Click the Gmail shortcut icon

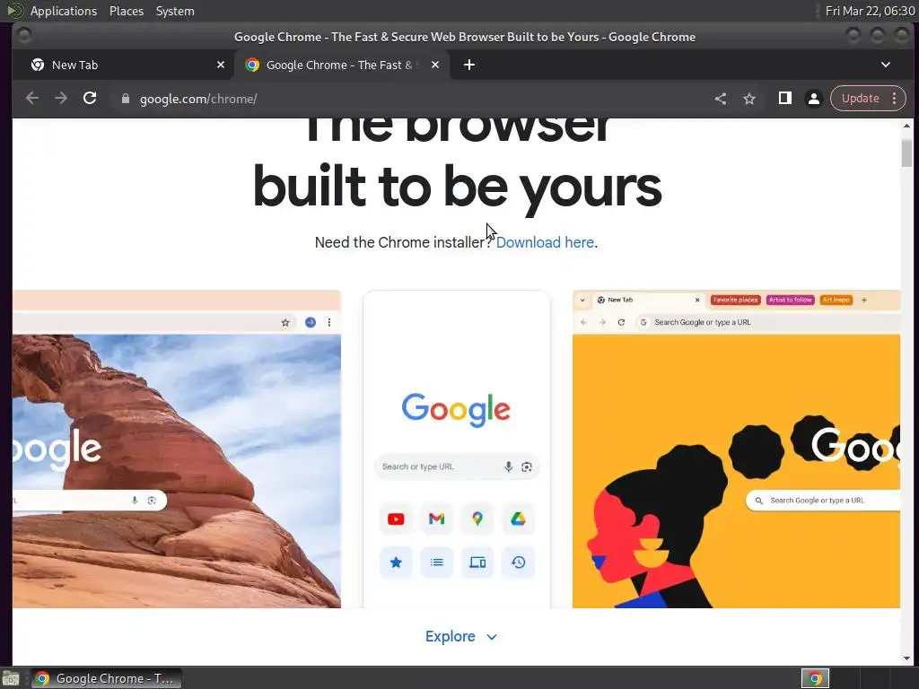coord(437,519)
